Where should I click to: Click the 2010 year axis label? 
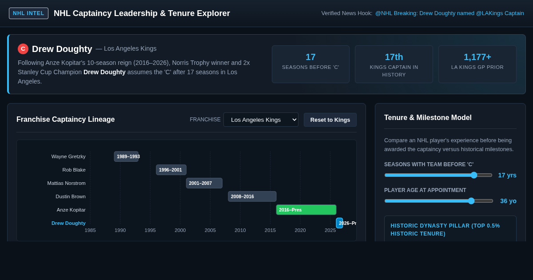[x=240, y=230]
